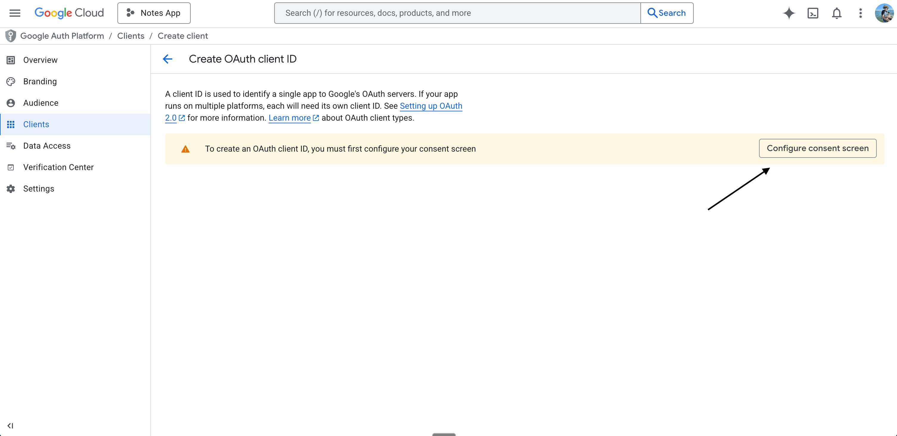Image resolution: width=897 pixels, height=436 pixels.
Task: Click the Branding palette icon
Action: [x=11, y=81]
